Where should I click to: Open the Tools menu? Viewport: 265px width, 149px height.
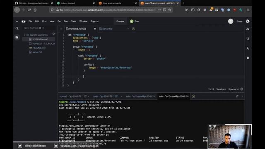(x=74, y=21)
